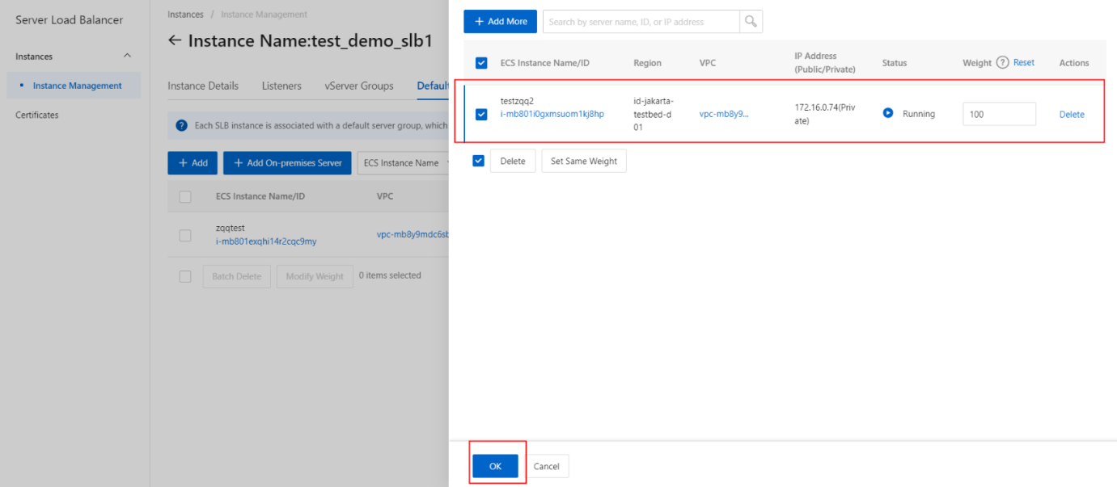Click the Delete button below the table
Image resolution: width=1117 pixels, height=487 pixels.
(x=513, y=161)
